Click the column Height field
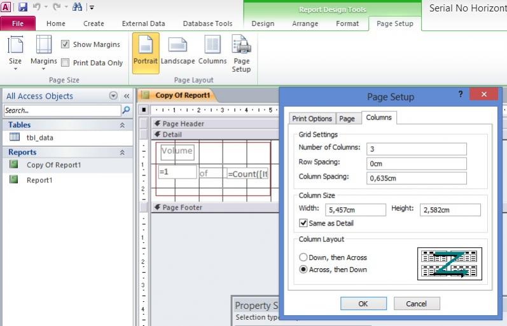The width and height of the screenshot is (507, 326). click(x=450, y=210)
